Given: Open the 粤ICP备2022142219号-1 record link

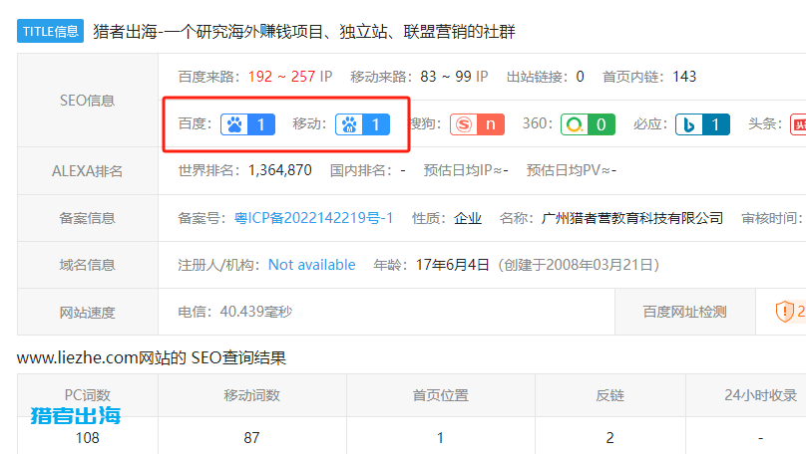Looking at the screenshot, I should [x=313, y=218].
